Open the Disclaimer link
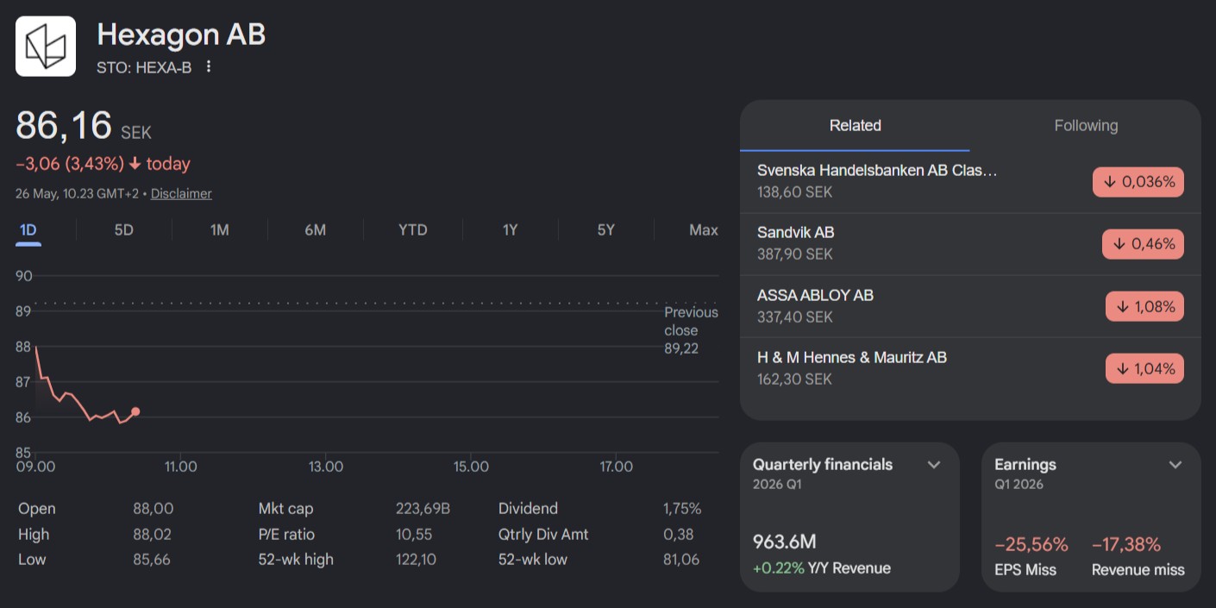The width and height of the screenshot is (1216, 608). (x=181, y=194)
